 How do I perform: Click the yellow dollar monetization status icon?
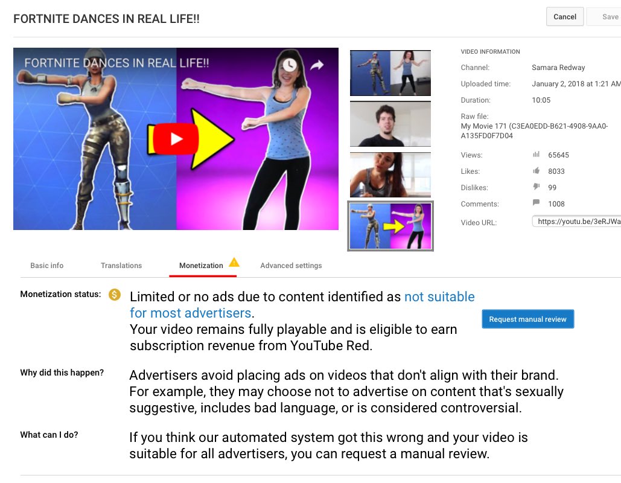(115, 295)
